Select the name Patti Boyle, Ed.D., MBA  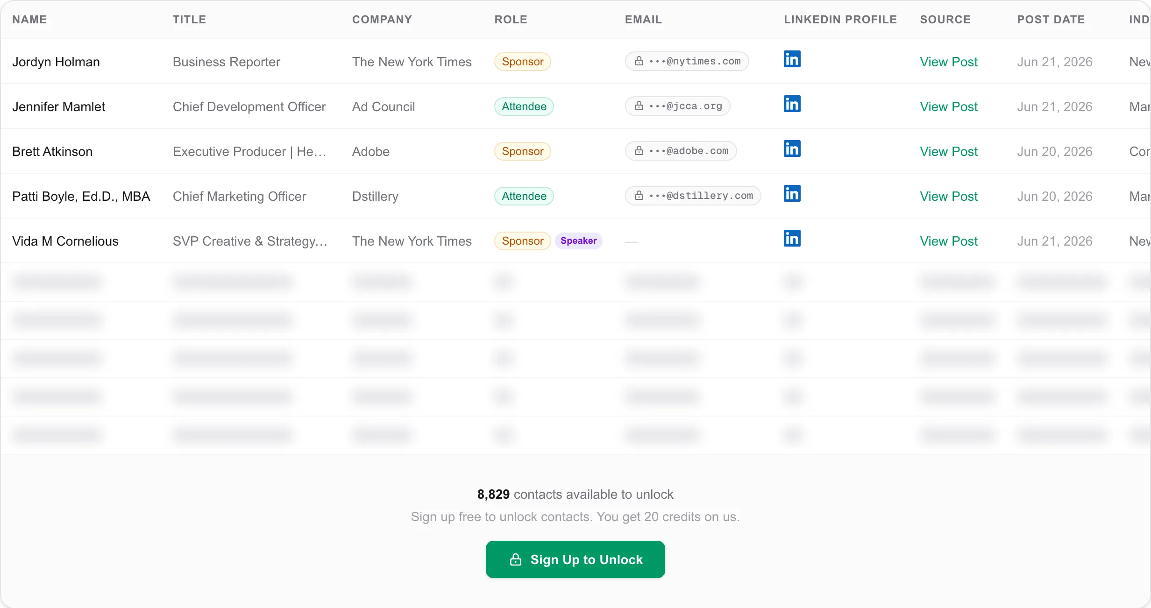coord(81,196)
